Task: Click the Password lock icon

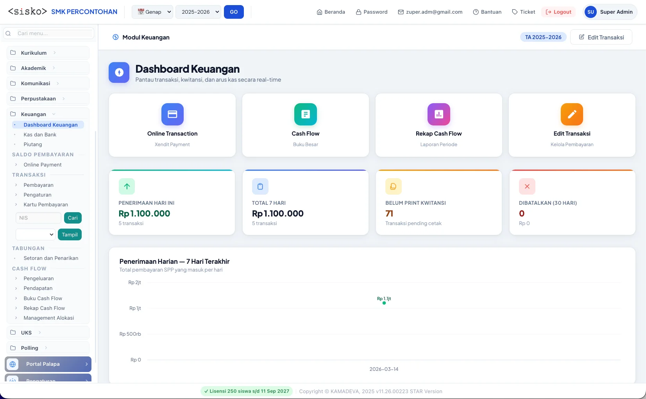Action: [358, 12]
